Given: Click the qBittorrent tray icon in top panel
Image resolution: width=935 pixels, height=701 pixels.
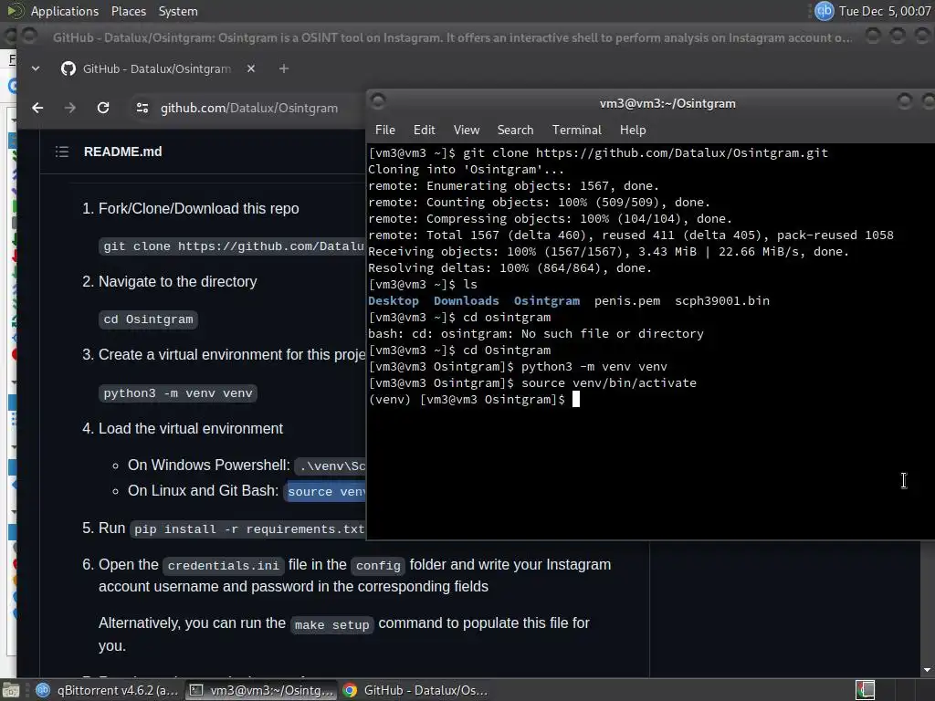Looking at the screenshot, I should pos(825,11).
